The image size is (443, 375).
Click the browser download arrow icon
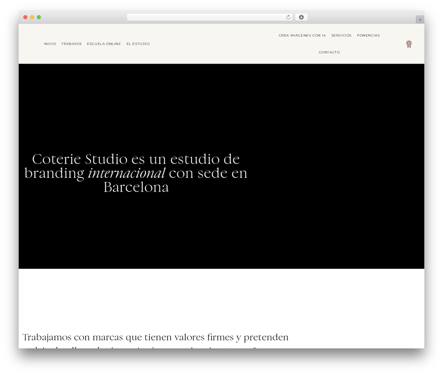point(301,17)
